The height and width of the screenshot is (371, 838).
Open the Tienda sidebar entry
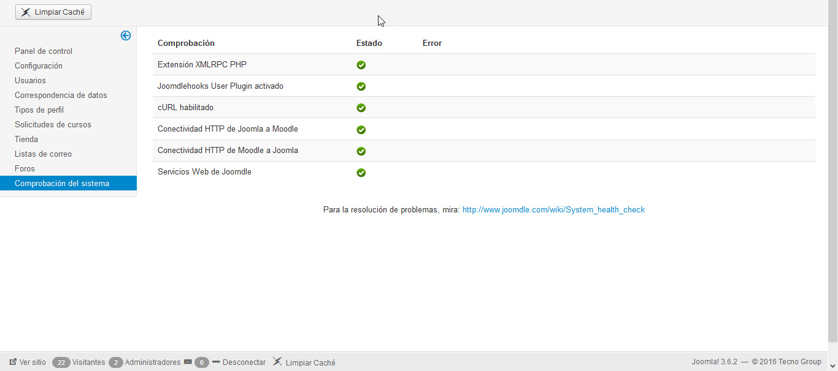26,140
